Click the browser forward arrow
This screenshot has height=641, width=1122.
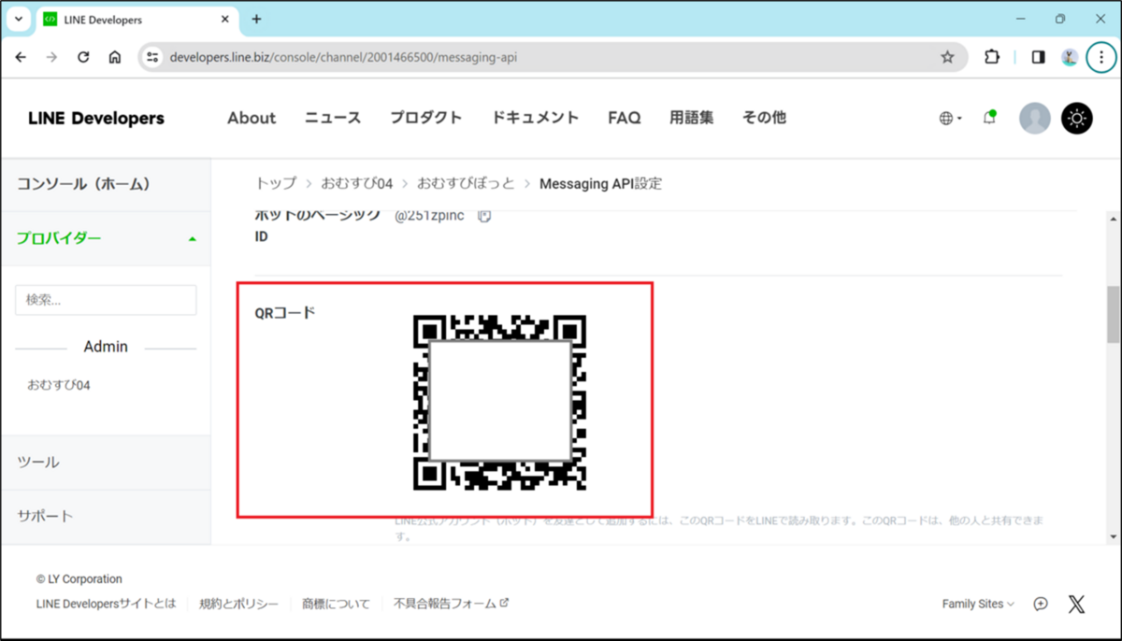coord(51,57)
